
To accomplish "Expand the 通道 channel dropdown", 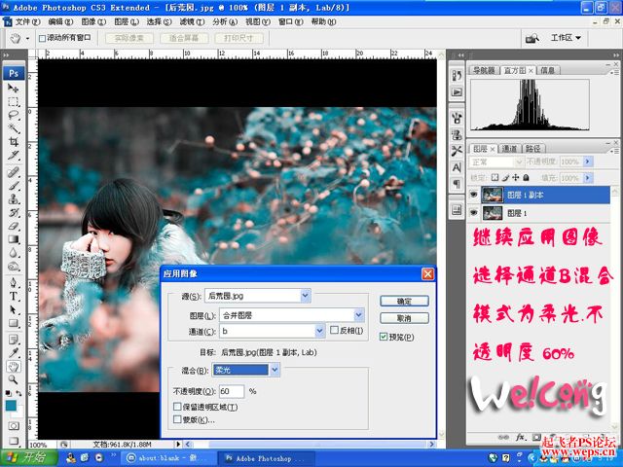I will tap(320, 331).
